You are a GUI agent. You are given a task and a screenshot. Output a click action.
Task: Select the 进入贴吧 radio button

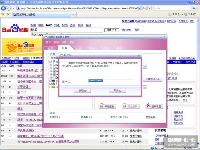[x=33, y=35]
